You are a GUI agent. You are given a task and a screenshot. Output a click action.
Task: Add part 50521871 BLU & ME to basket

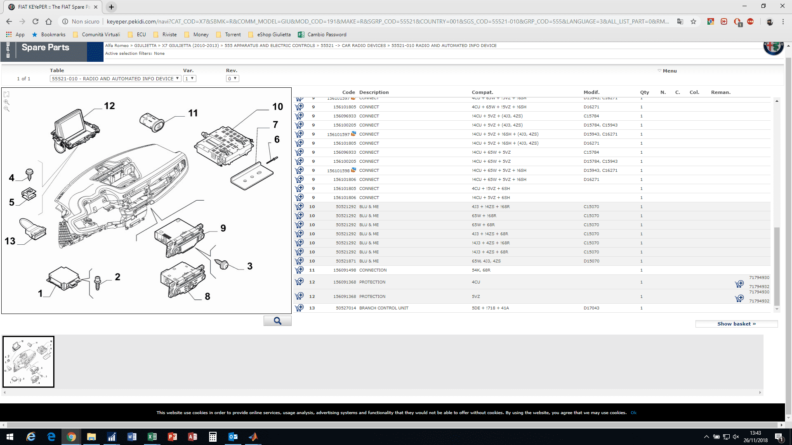[299, 261]
